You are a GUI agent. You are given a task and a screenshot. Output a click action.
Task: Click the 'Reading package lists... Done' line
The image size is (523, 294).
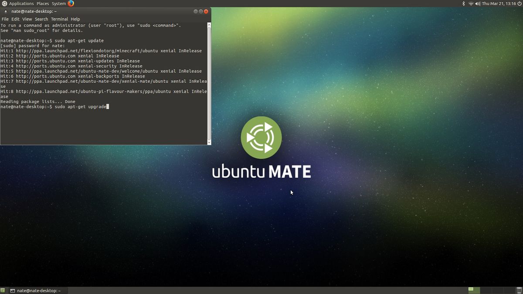38,101
